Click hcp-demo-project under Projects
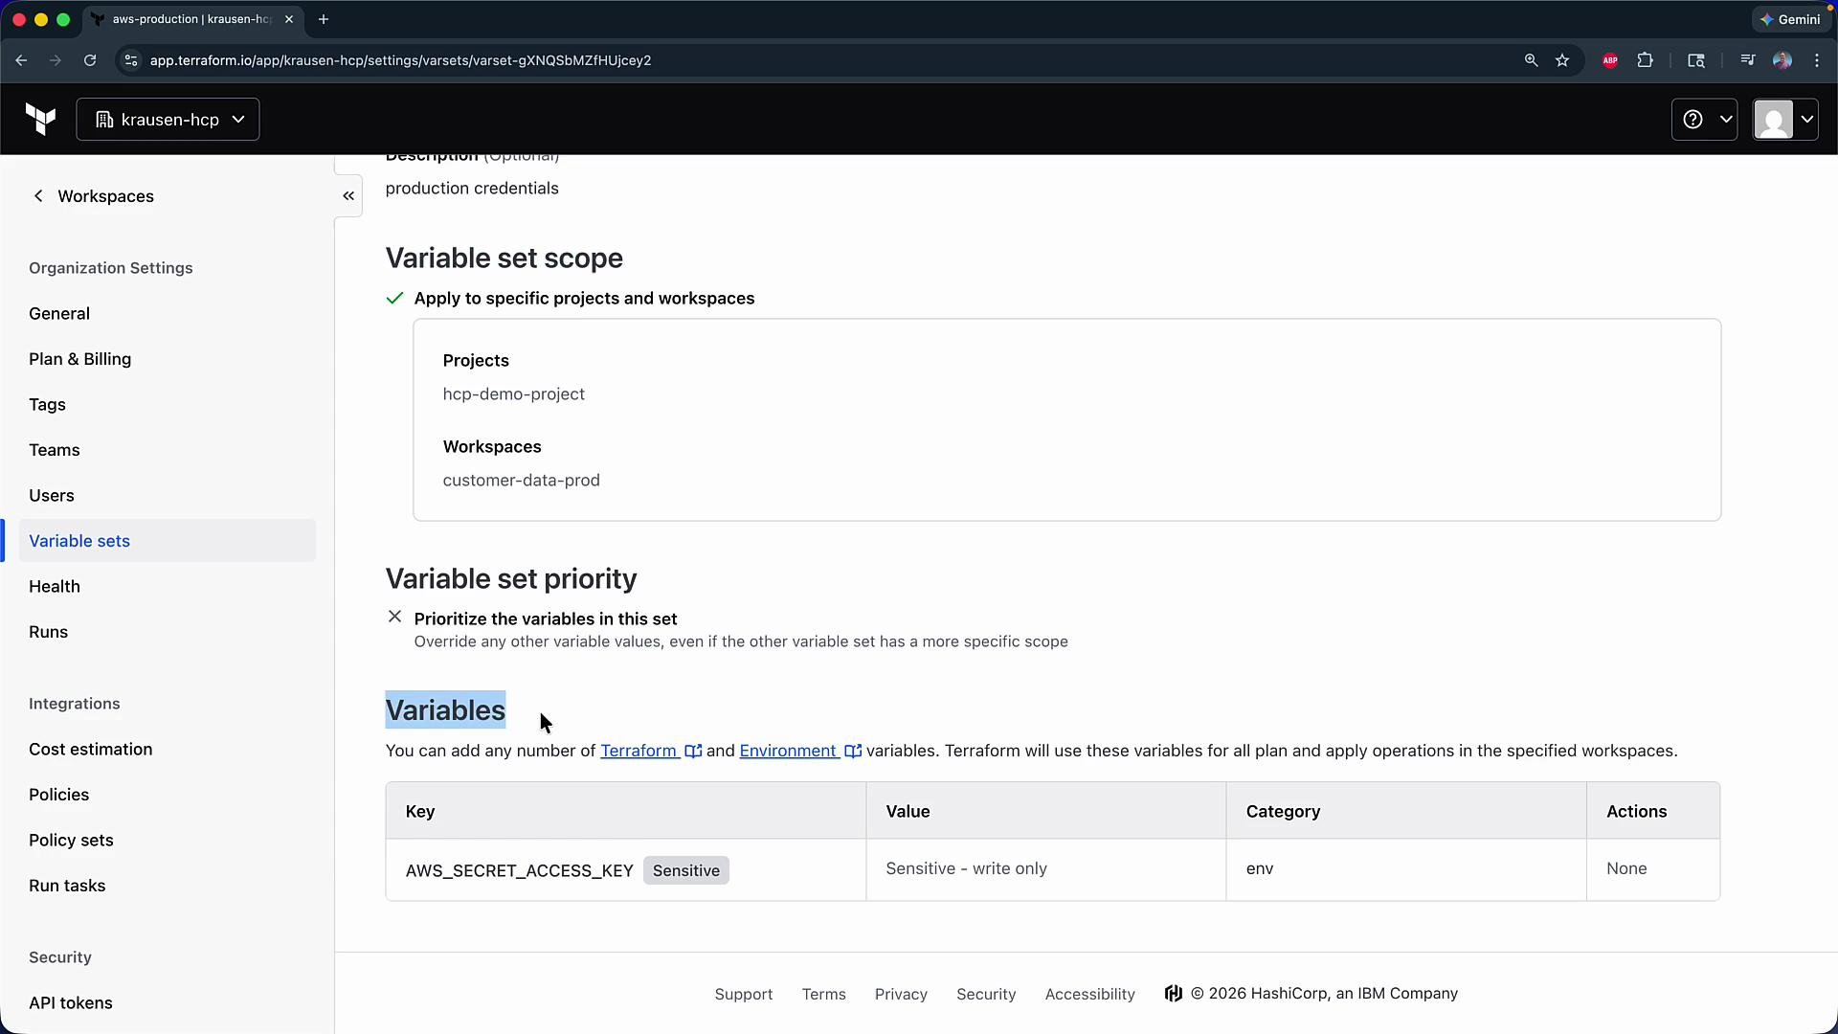This screenshot has width=1838, height=1034. coord(514,394)
